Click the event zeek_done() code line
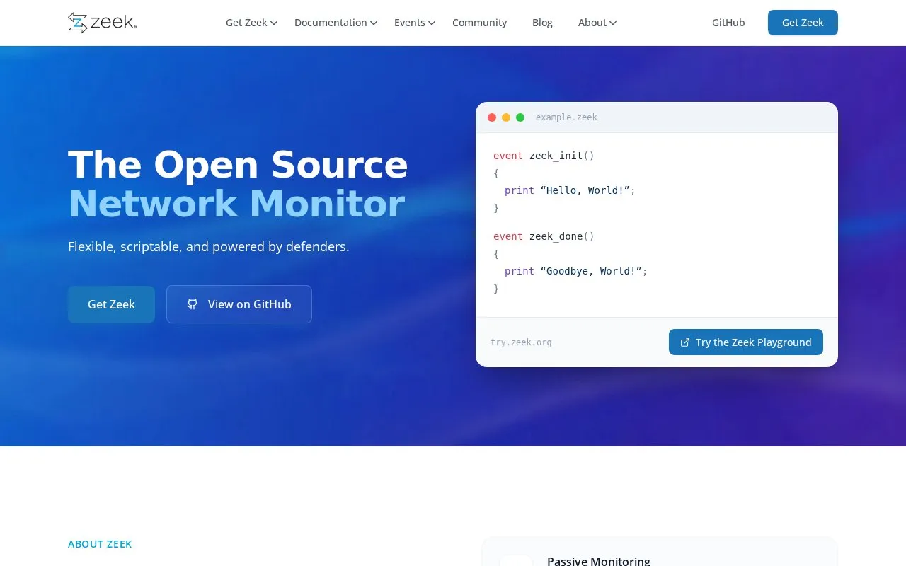Screen dimensions: 906x566 [x=544, y=236]
